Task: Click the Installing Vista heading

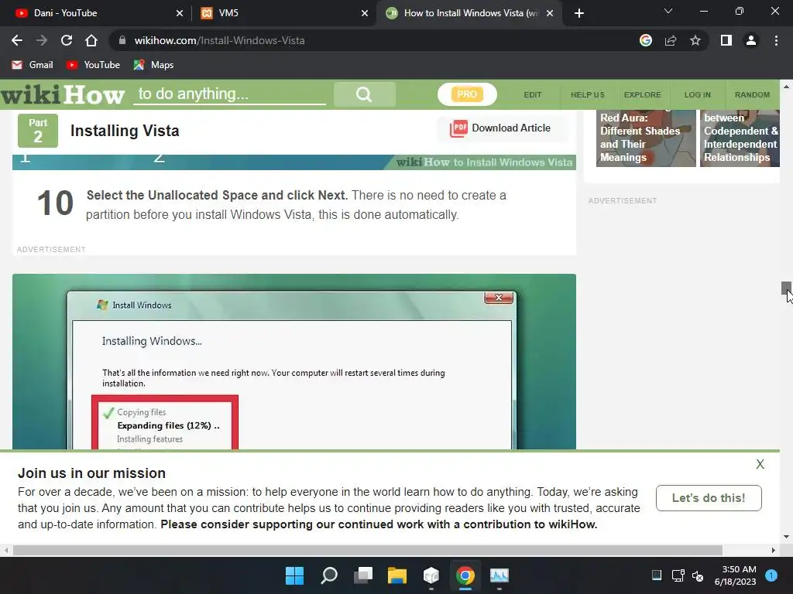Action: pyautogui.click(x=125, y=131)
